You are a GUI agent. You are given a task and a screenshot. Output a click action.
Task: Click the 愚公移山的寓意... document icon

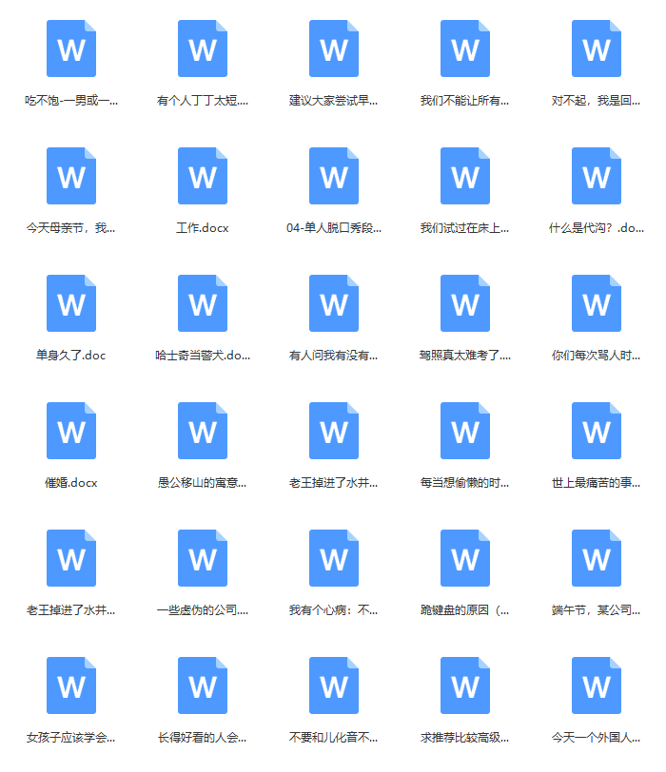pos(203,431)
